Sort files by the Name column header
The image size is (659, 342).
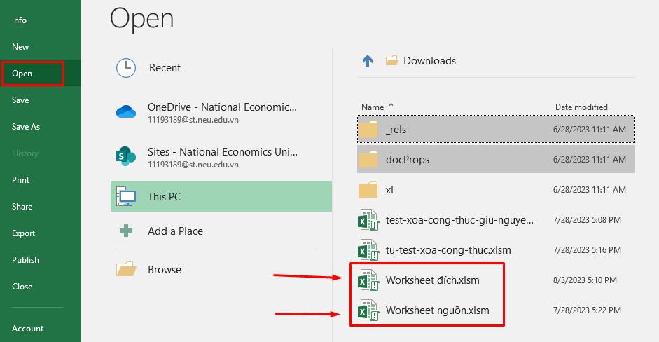[x=373, y=107]
